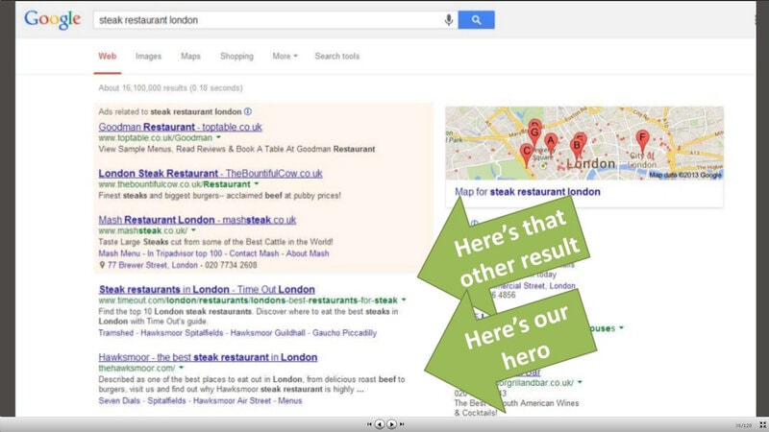769x432 pixels.
Task: Open Goodman Restaurant toptable.co.uk ad
Action: click(x=180, y=127)
